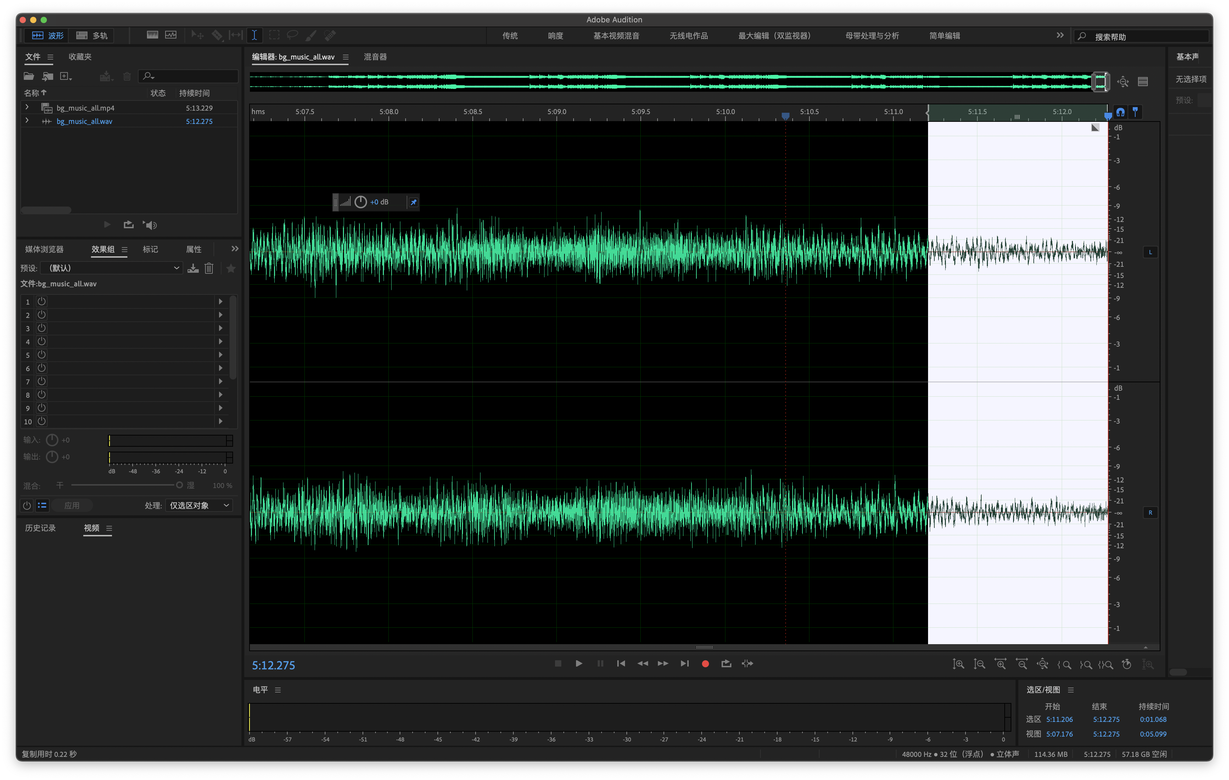Select 传统 workspace
The image size is (1229, 780).
[510, 36]
